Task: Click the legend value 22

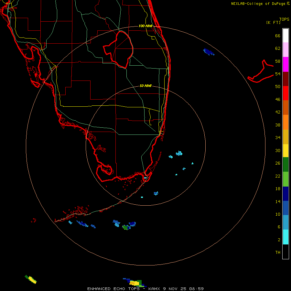Action: pos(278,176)
